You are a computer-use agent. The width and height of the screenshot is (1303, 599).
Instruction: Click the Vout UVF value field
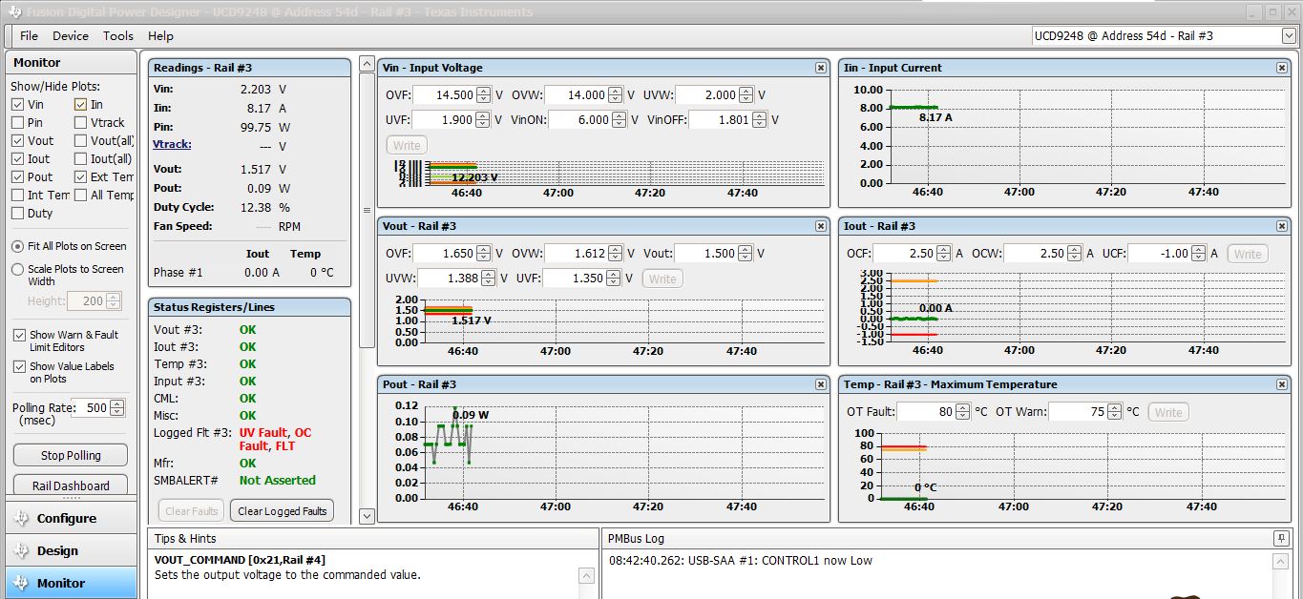coord(576,279)
